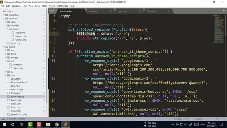Collapse the autoload folder in sidebar
The image size is (227, 128).
point(4,18)
